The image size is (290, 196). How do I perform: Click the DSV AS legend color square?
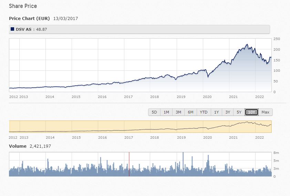tap(12, 29)
